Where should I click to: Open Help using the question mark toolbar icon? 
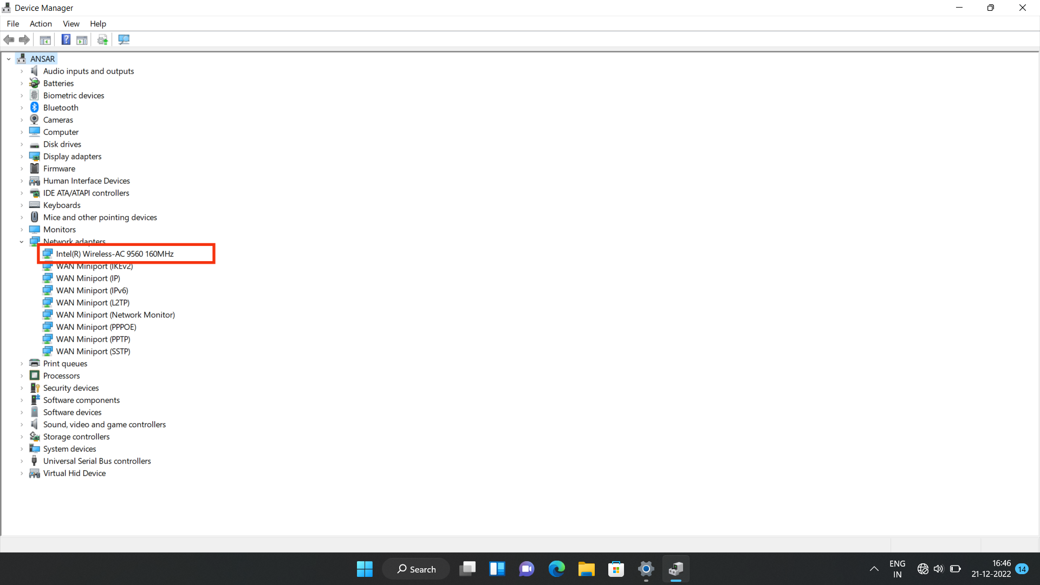pyautogui.click(x=66, y=40)
